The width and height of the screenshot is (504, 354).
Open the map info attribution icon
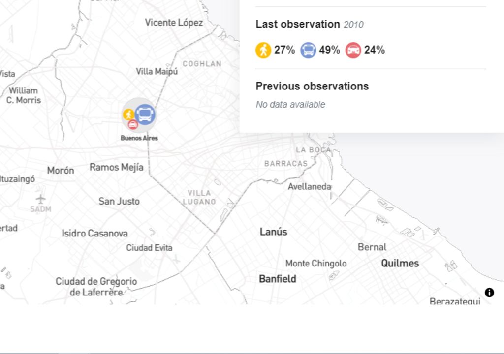[x=489, y=293]
